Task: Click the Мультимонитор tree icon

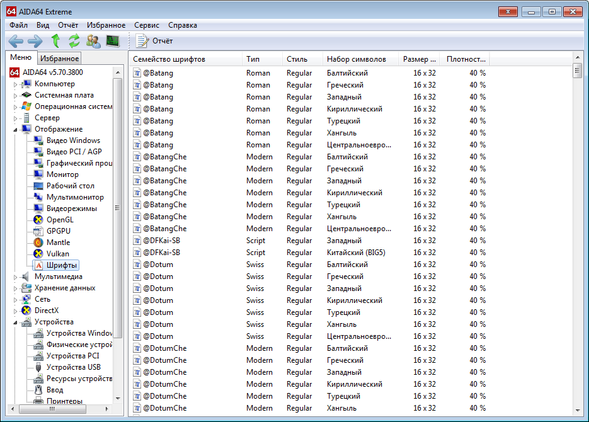Action: tap(38, 197)
